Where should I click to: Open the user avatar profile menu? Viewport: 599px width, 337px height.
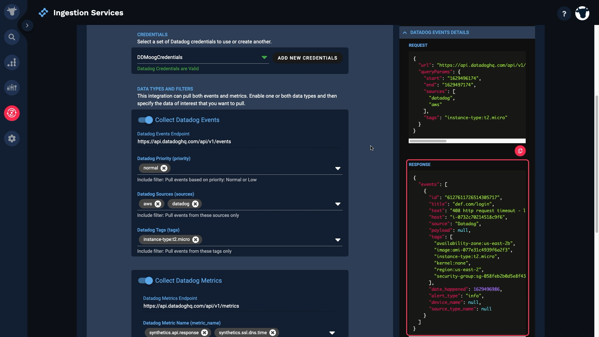[582, 13]
